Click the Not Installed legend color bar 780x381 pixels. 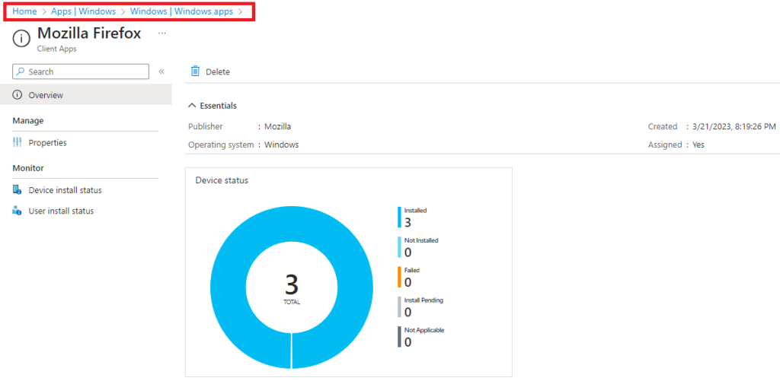[x=399, y=247]
